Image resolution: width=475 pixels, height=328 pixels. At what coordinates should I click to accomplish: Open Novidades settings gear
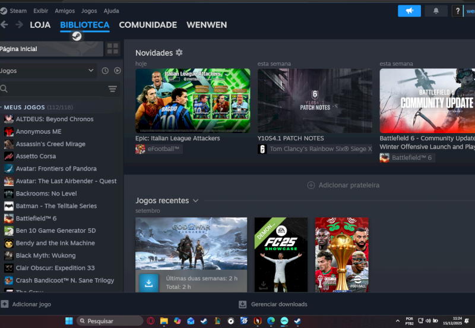179,52
